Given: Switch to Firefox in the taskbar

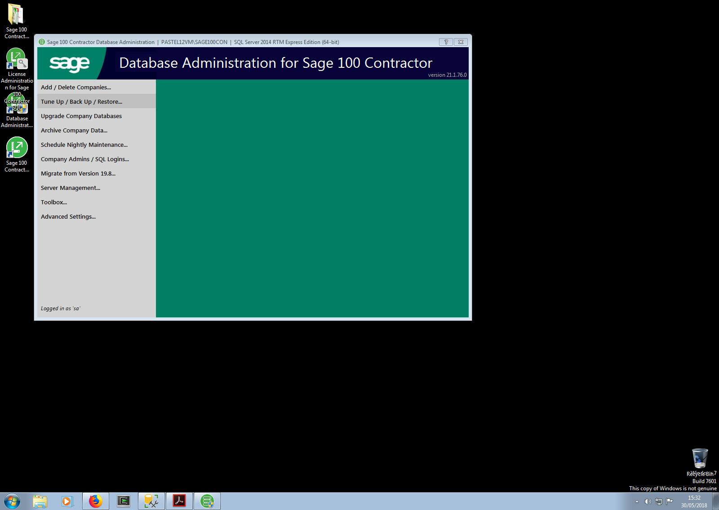Looking at the screenshot, I should 95,501.
